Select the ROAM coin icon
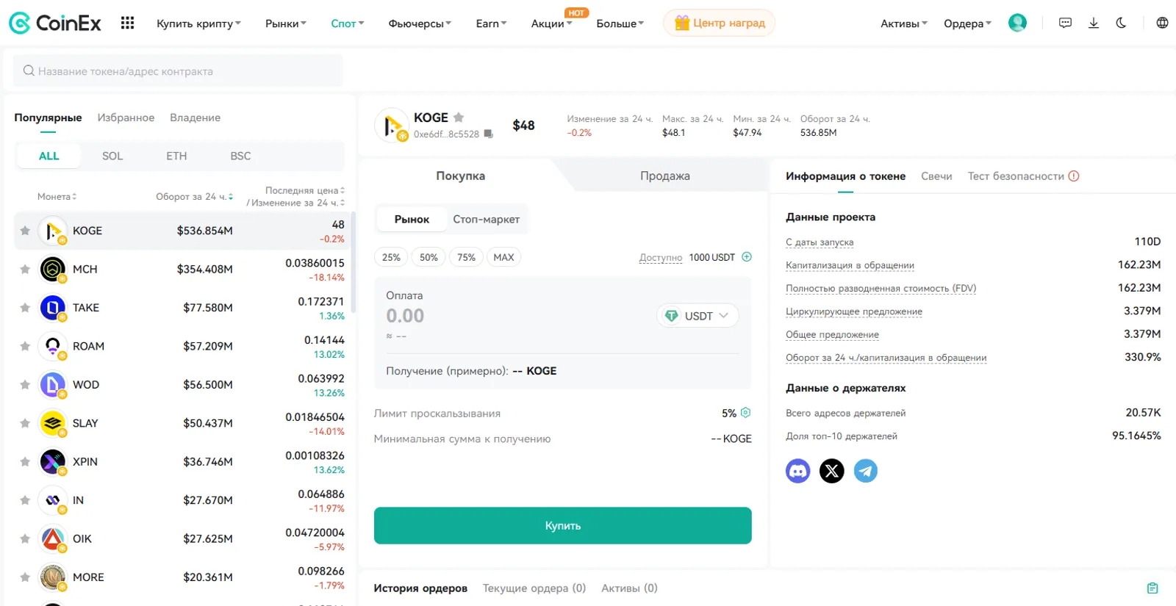Viewport: 1176px width, 606px height. coord(53,347)
